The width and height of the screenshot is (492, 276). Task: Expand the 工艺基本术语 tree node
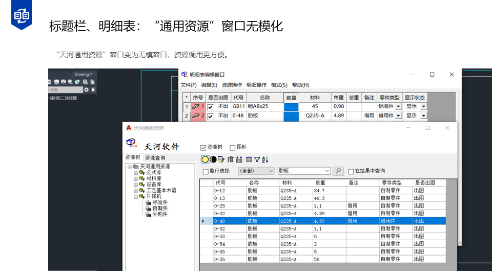point(136,191)
